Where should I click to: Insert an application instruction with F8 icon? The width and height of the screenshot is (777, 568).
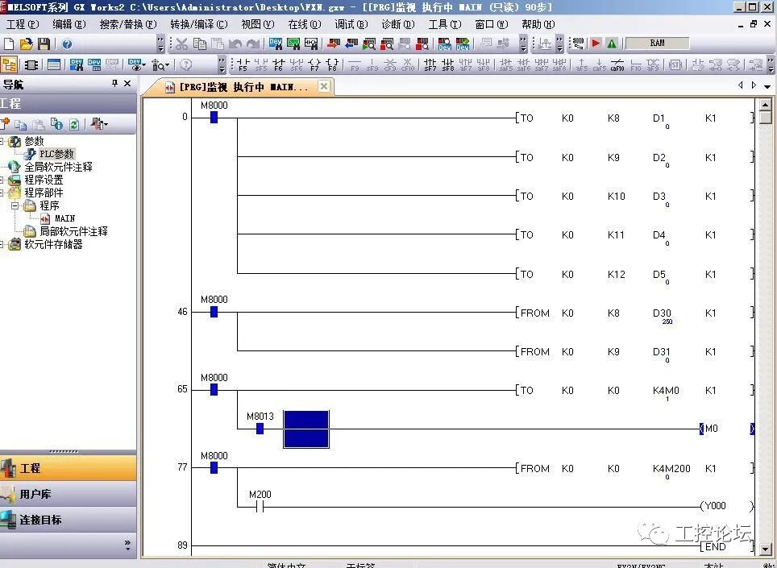(x=332, y=65)
